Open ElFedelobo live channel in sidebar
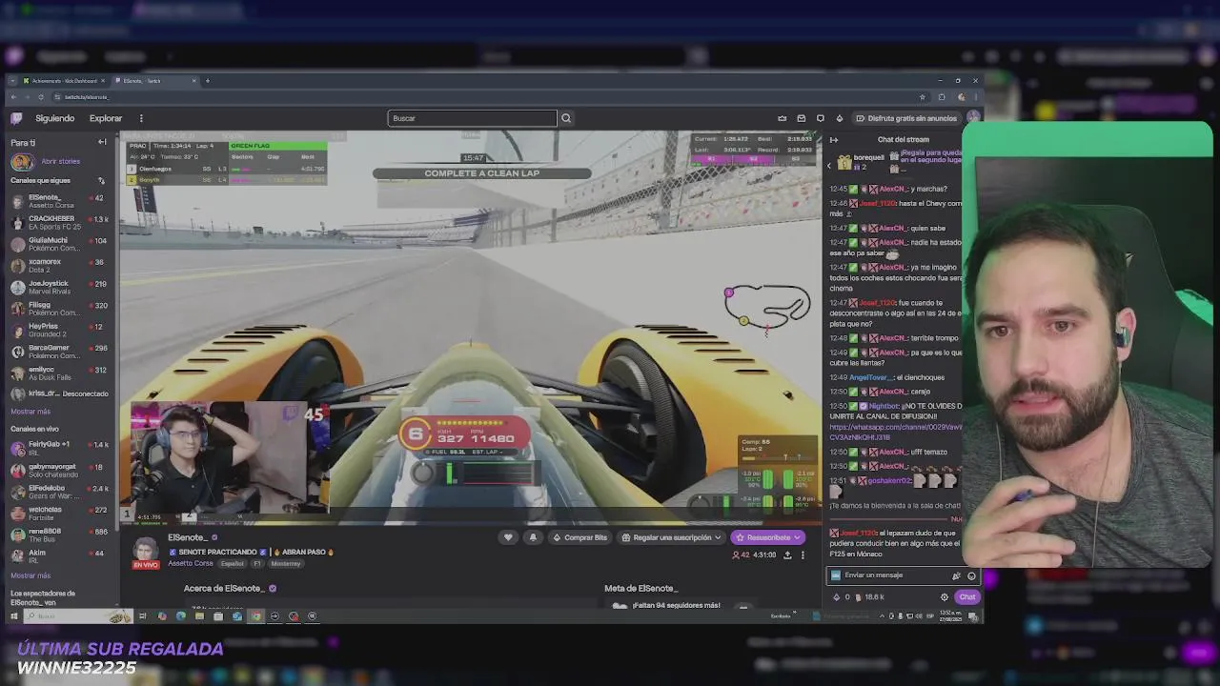 tap(59, 493)
